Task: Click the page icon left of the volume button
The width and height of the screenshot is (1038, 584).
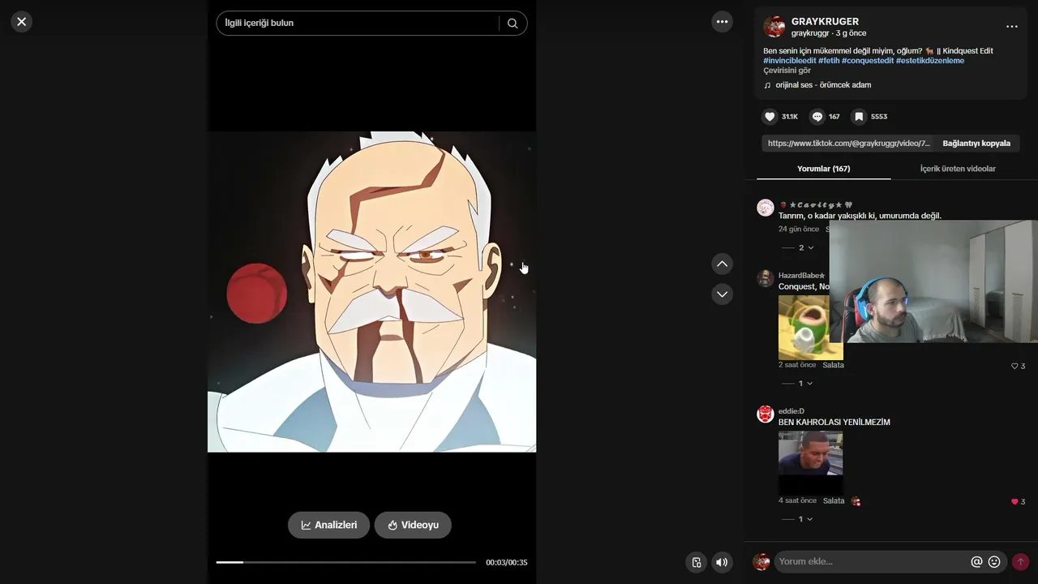Action: click(696, 562)
